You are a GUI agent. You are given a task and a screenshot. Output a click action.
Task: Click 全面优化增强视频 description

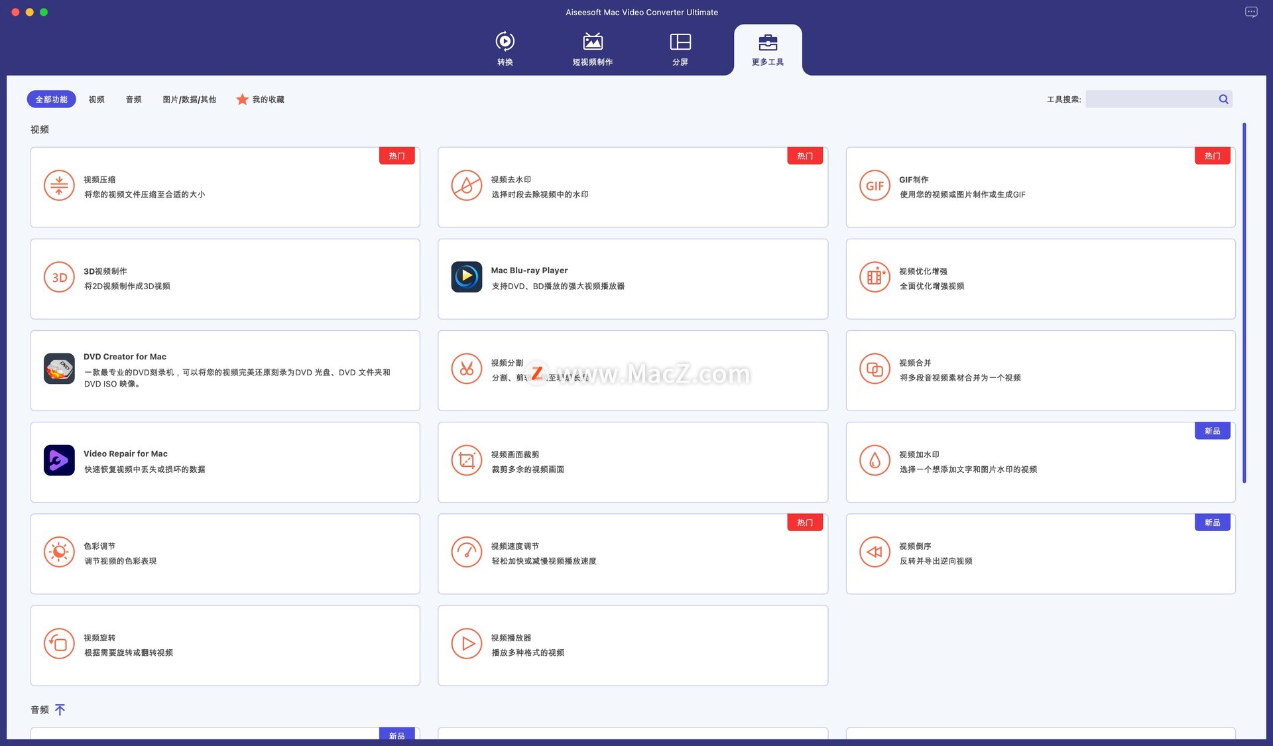pos(932,286)
